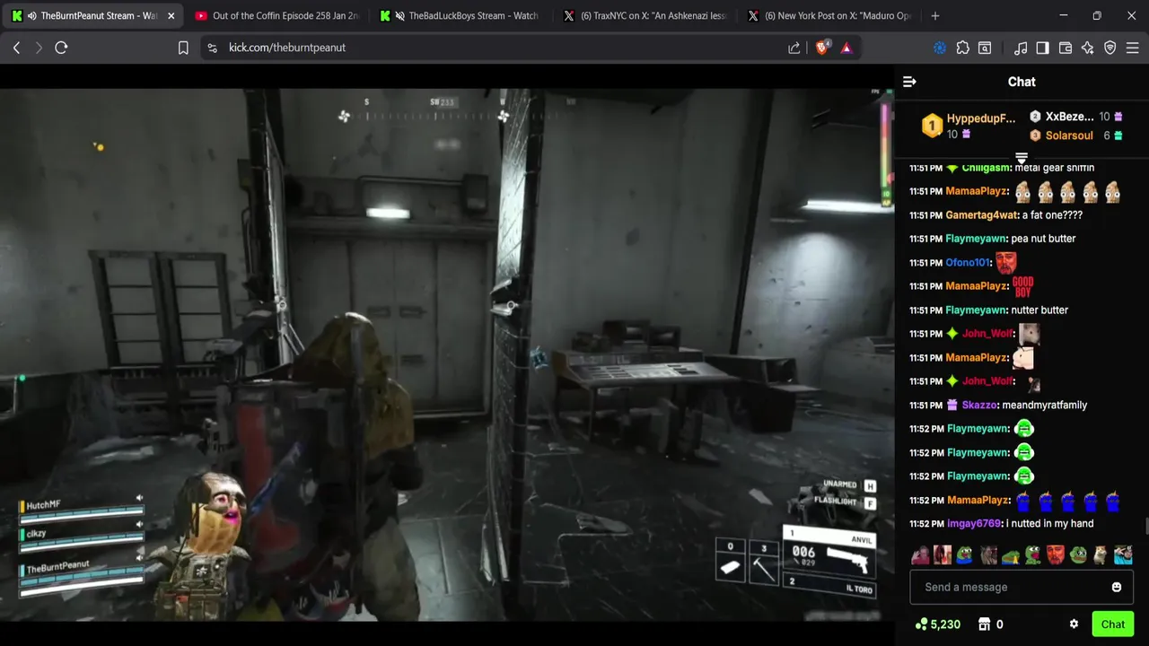Viewport: 1149px width, 646px height.
Task: Switch to Out of the Coffin Episode 258 tab
Action: click(x=276, y=15)
